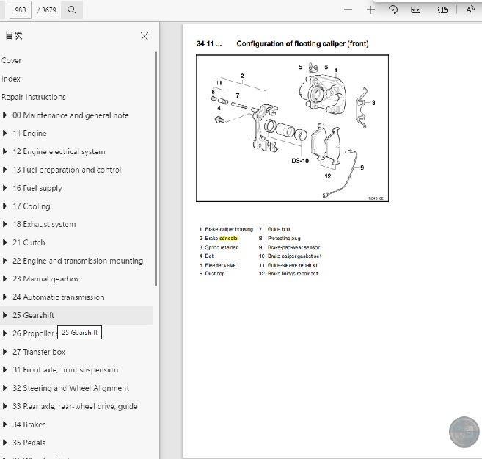Click the contents panel vertical scrollbar
Image resolution: width=482 pixels, height=459 pixels.
[x=156, y=169]
